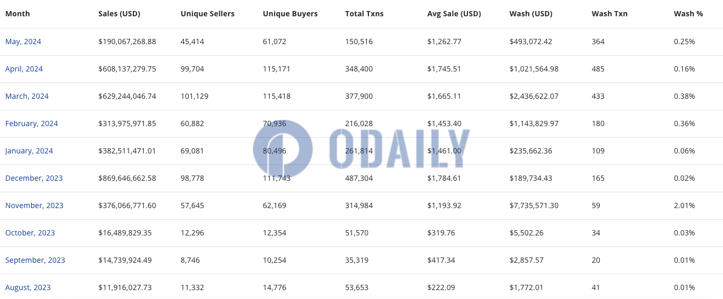
Task: Open the May, 2024 month link
Action: point(23,42)
